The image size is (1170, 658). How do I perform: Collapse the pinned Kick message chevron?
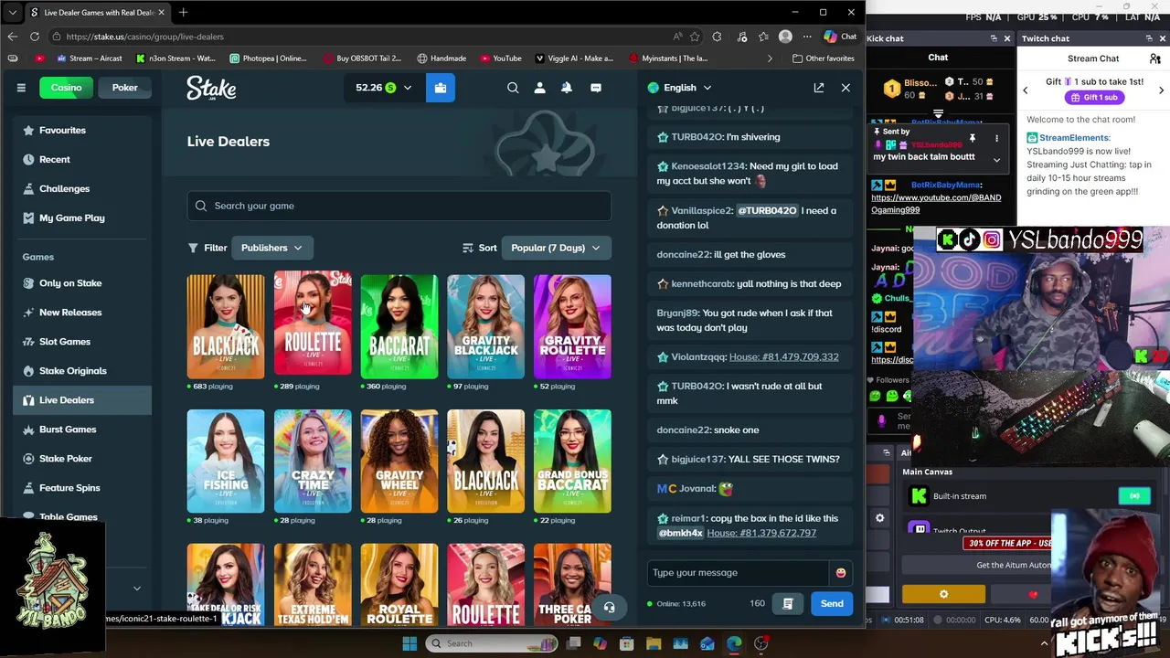[996, 159]
